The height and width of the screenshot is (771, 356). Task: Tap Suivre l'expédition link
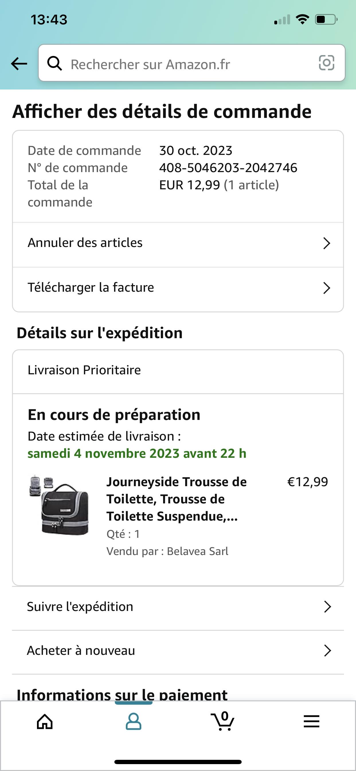click(x=80, y=607)
